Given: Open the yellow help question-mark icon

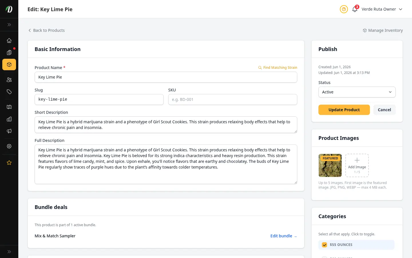Looking at the screenshot, I should pos(344,9).
